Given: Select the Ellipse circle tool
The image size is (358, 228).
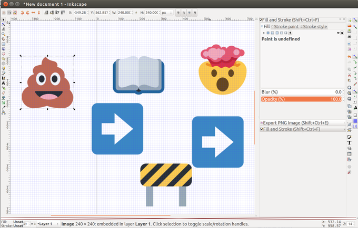Looking at the screenshot, I should pos(4,54).
